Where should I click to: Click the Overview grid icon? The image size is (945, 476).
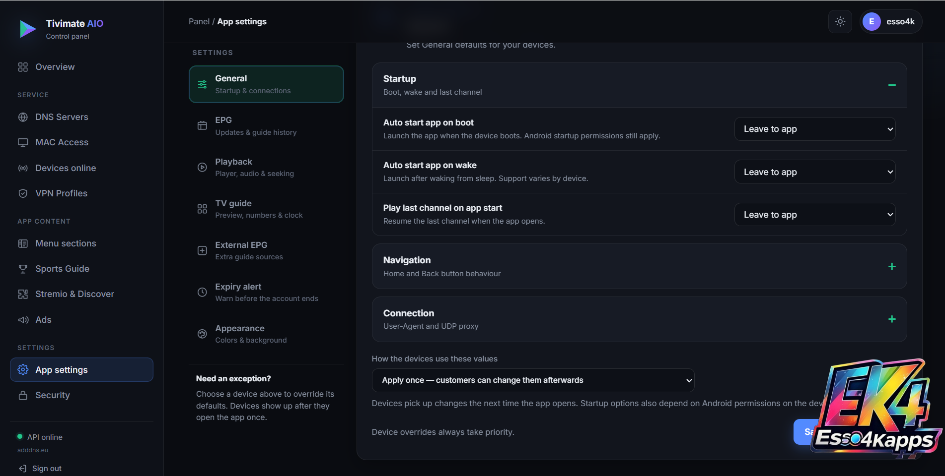pyautogui.click(x=23, y=67)
